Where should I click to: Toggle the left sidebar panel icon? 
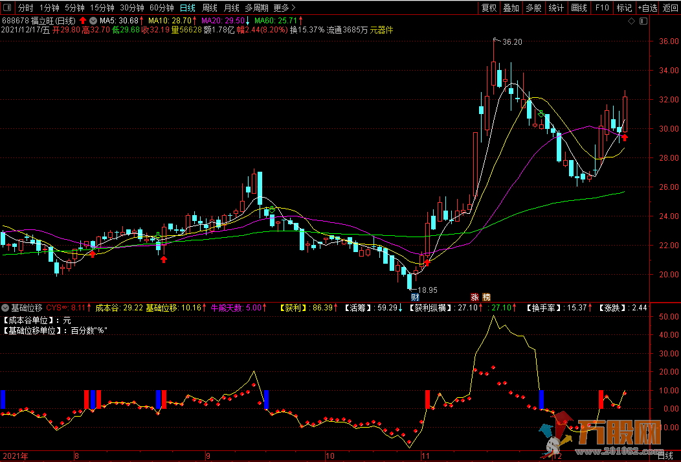(7, 7)
